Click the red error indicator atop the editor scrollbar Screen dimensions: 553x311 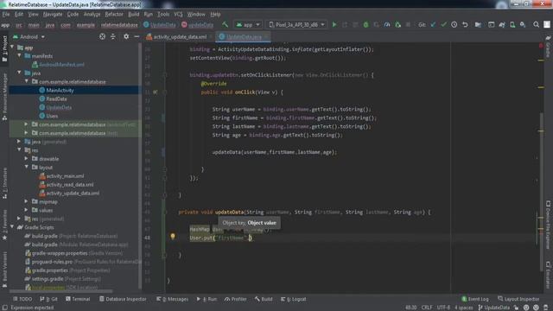[x=541, y=46]
